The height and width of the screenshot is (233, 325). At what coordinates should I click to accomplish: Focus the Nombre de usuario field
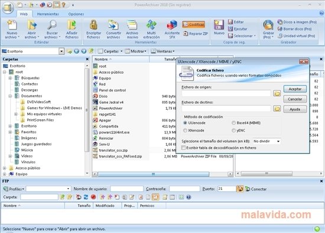tap(126, 189)
